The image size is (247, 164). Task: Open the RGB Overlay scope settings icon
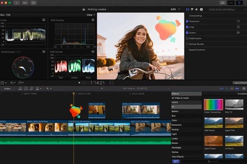(93, 20)
